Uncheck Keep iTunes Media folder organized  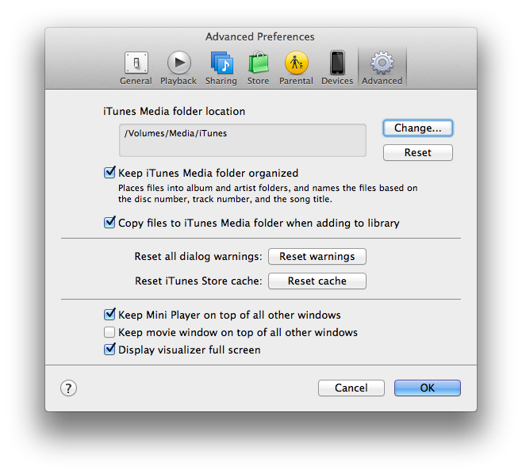109,173
